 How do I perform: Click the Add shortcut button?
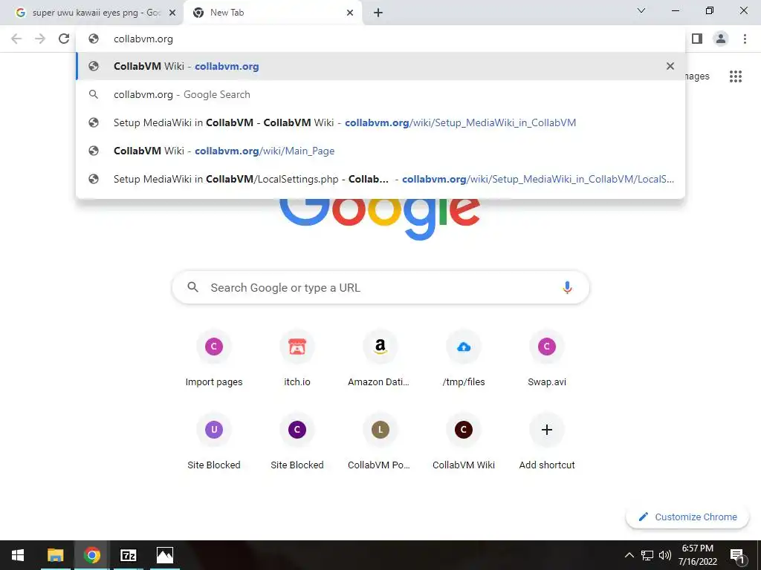tap(546, 442)
